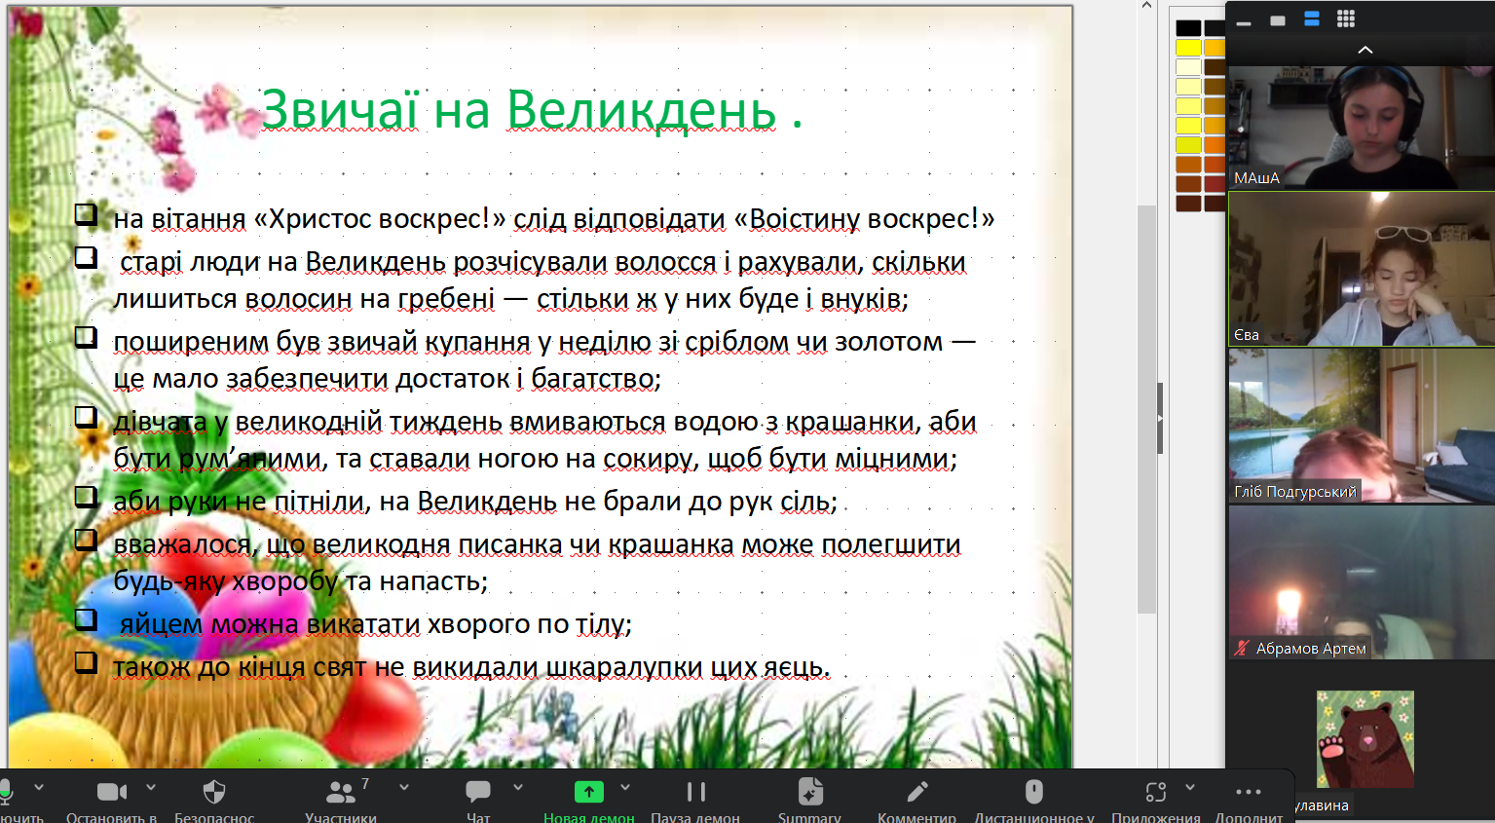The width and height of the screenshot is (1495, 823).
Task: Select Єва video thumbnail
Action: 1362,269
